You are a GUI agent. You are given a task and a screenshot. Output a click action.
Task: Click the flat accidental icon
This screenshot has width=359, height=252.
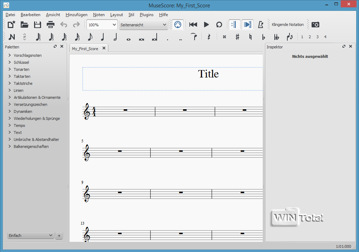(x=263, y=37)
